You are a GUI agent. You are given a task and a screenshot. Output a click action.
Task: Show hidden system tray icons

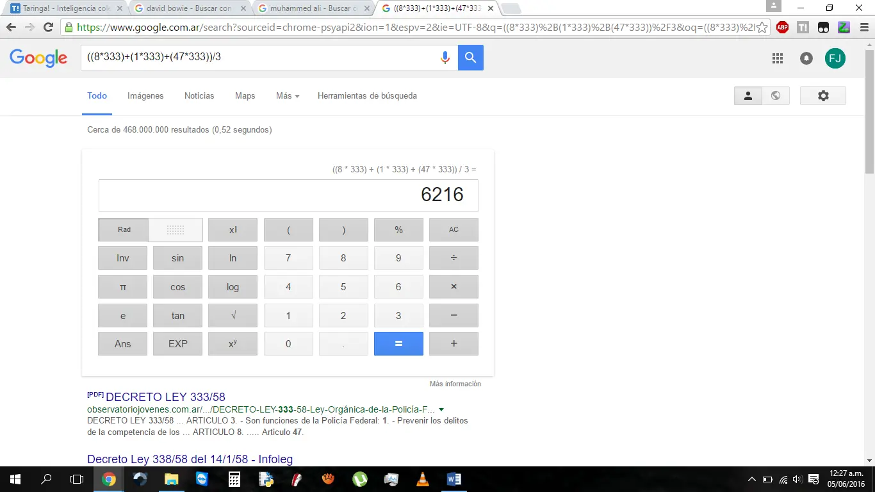(x=752, y=479)
